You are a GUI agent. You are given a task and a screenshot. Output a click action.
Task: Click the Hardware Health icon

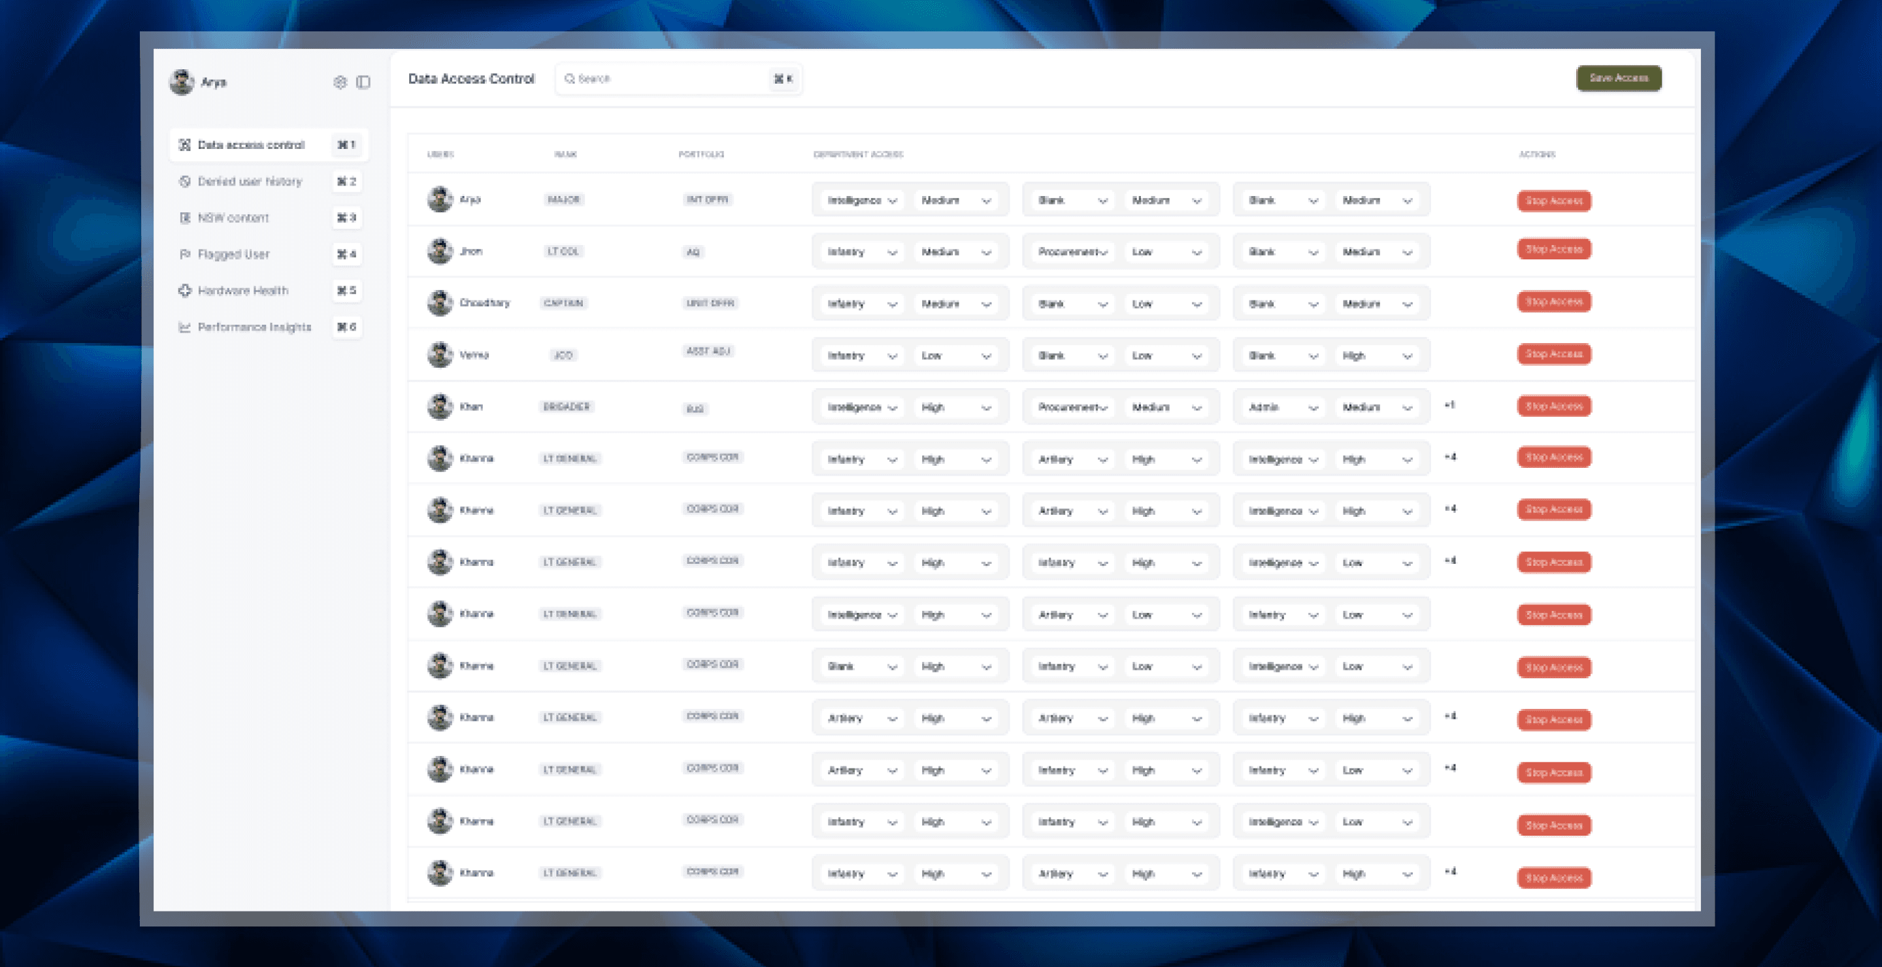185,291
